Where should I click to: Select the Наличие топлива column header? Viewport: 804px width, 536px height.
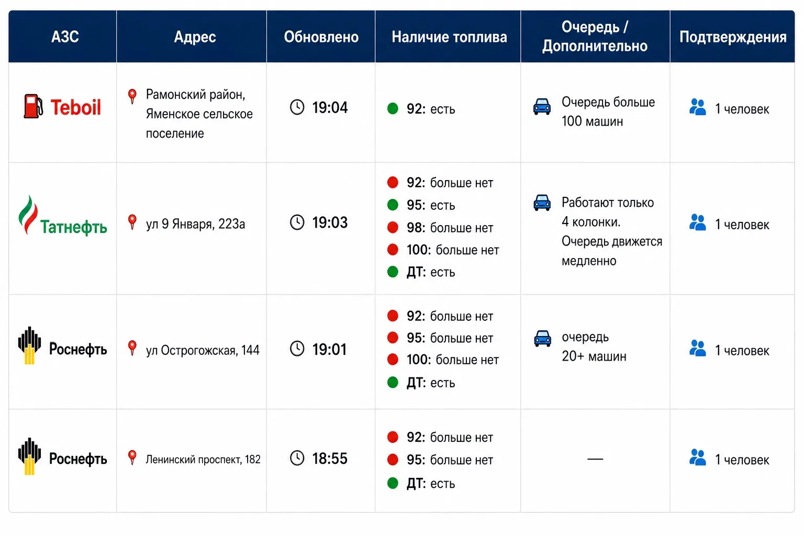coord(449,37)
